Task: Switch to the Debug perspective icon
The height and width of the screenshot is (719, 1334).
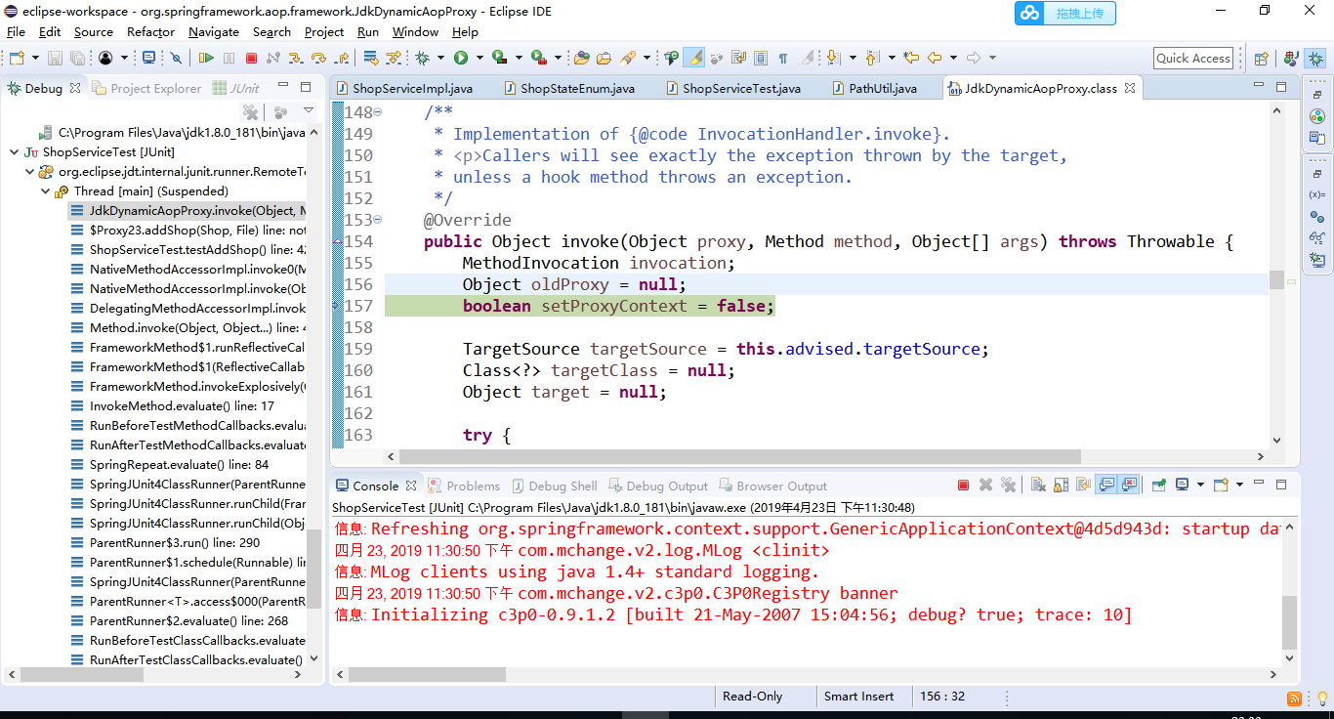Action: click(x=1315, y=58)
